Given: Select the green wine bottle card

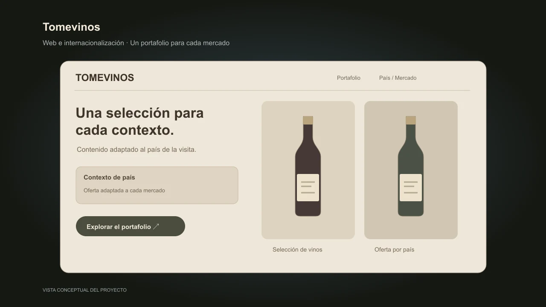Looking at the screenshot, I should [411, 170].
